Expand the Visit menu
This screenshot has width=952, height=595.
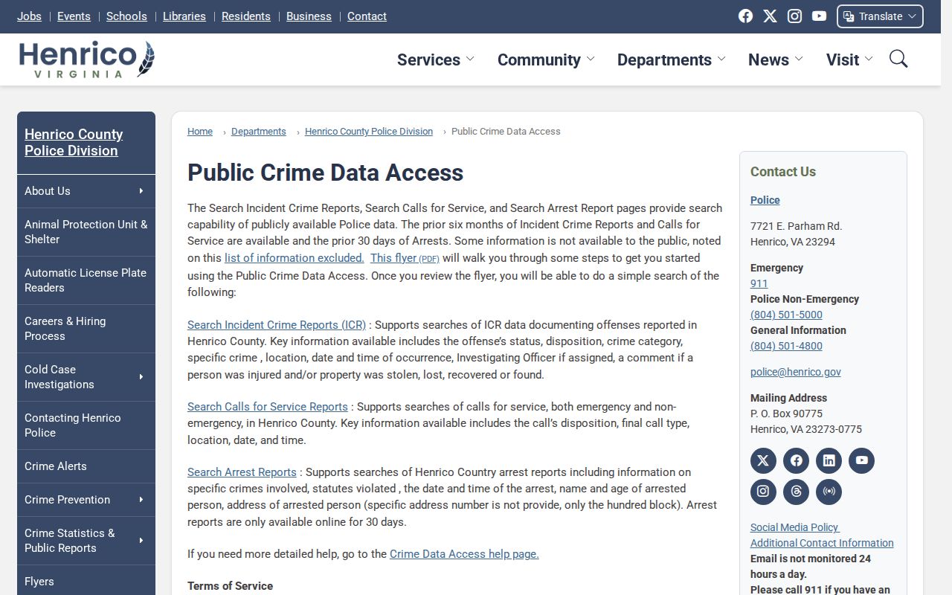coord(849,59)
